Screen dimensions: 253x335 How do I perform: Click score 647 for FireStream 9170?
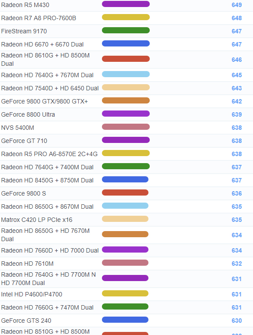coord(237,31)
